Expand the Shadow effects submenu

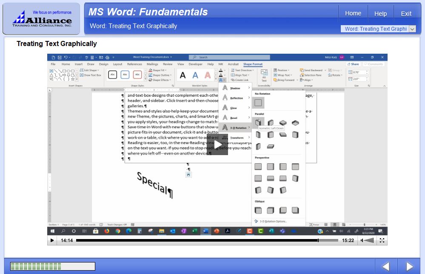click(x=236, y=88)
